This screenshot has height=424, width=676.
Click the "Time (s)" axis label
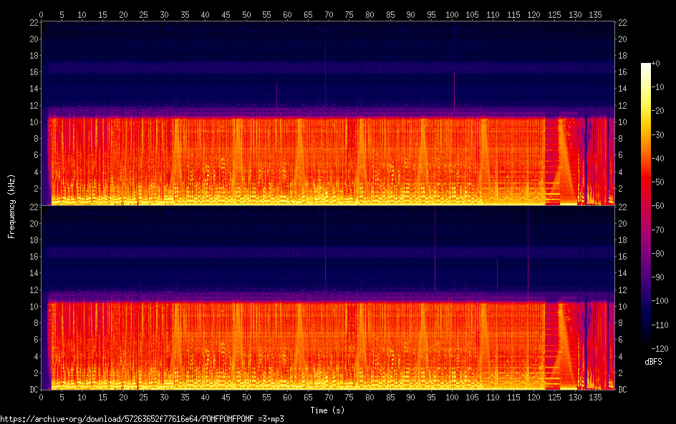pyautogui.click(x=329, y=410)
